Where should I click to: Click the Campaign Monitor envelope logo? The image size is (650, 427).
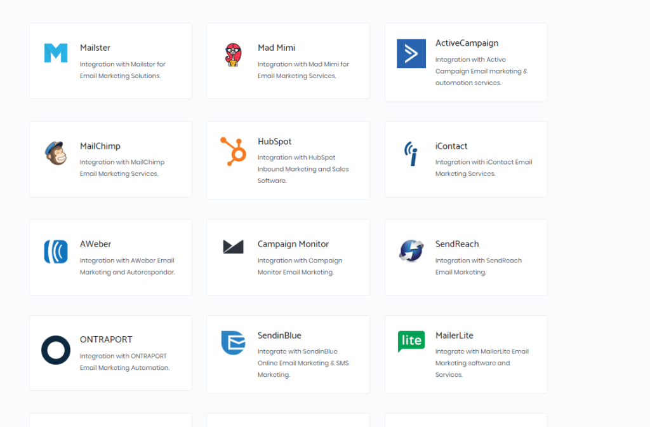[234, 247]
